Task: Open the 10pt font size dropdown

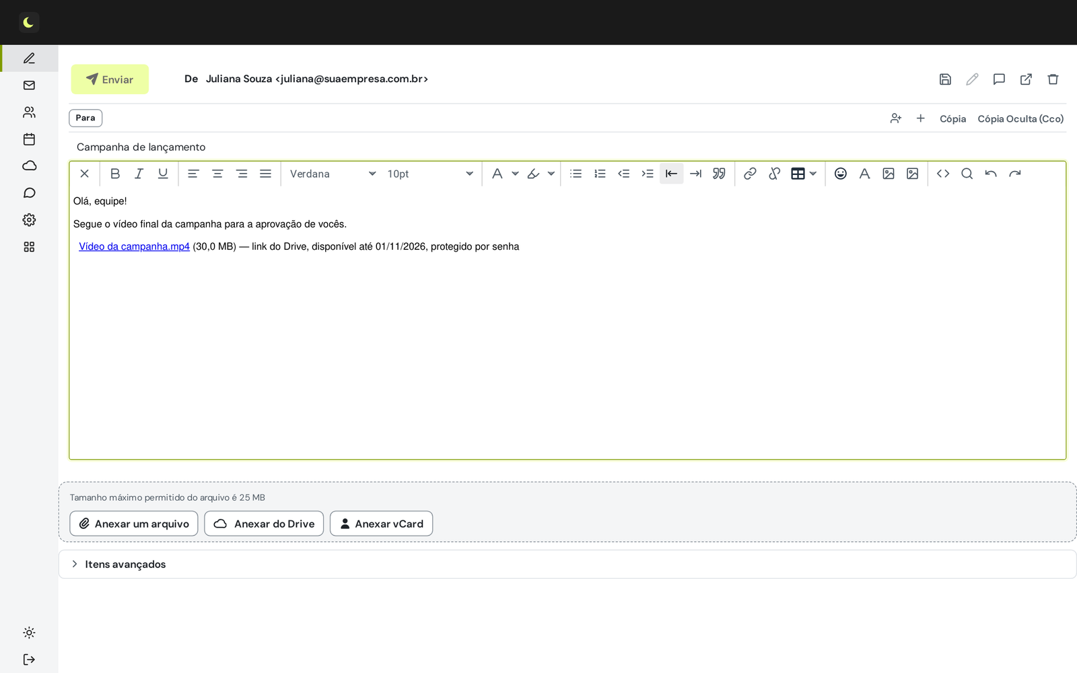Action: pos(430,174)
